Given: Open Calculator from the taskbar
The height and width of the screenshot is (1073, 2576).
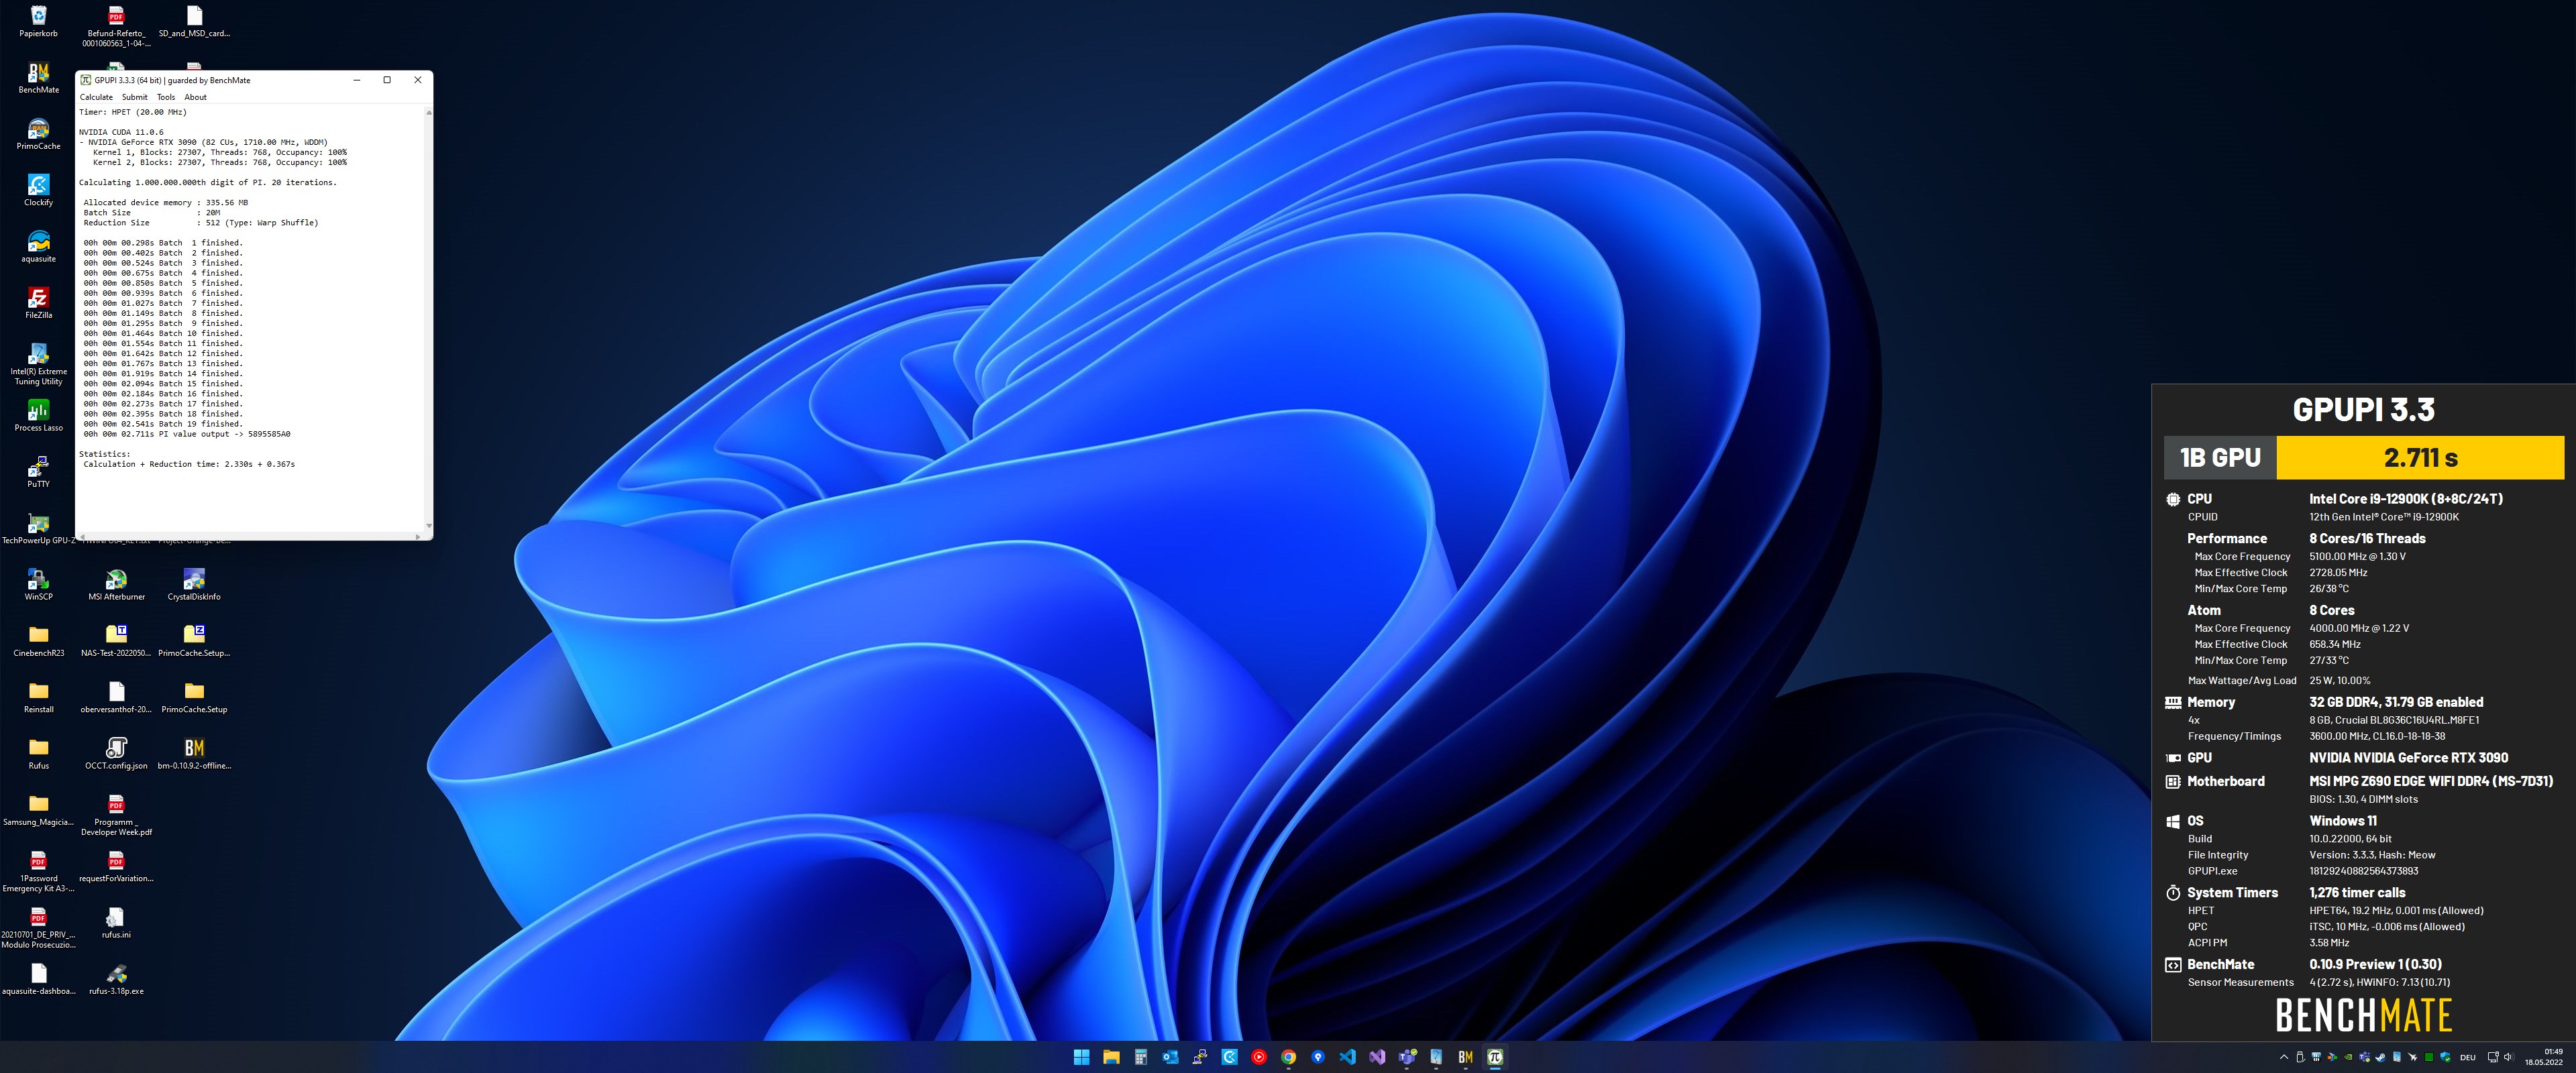Looking at the screenshot, I should 1140,1057.
